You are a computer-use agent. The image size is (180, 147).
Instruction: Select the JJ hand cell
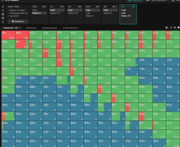point(49,62)
